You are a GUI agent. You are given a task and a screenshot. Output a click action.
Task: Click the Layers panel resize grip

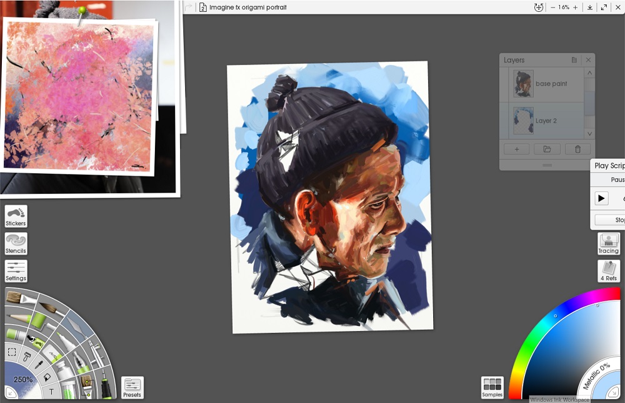pos(547,165)
